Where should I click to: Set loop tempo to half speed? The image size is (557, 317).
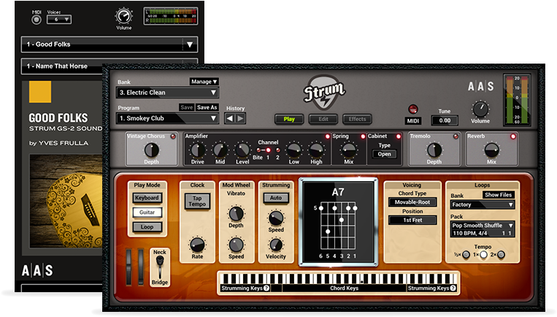tap(466, 254)
